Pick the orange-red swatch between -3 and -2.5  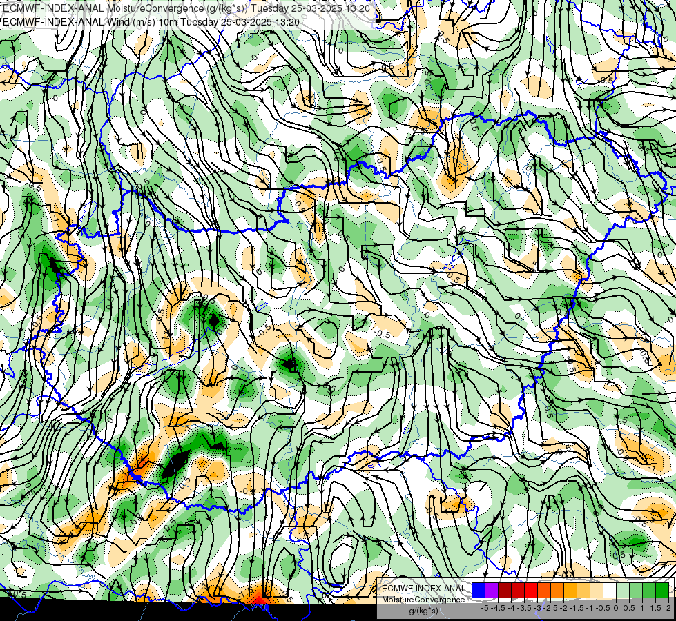coord(544,591)
